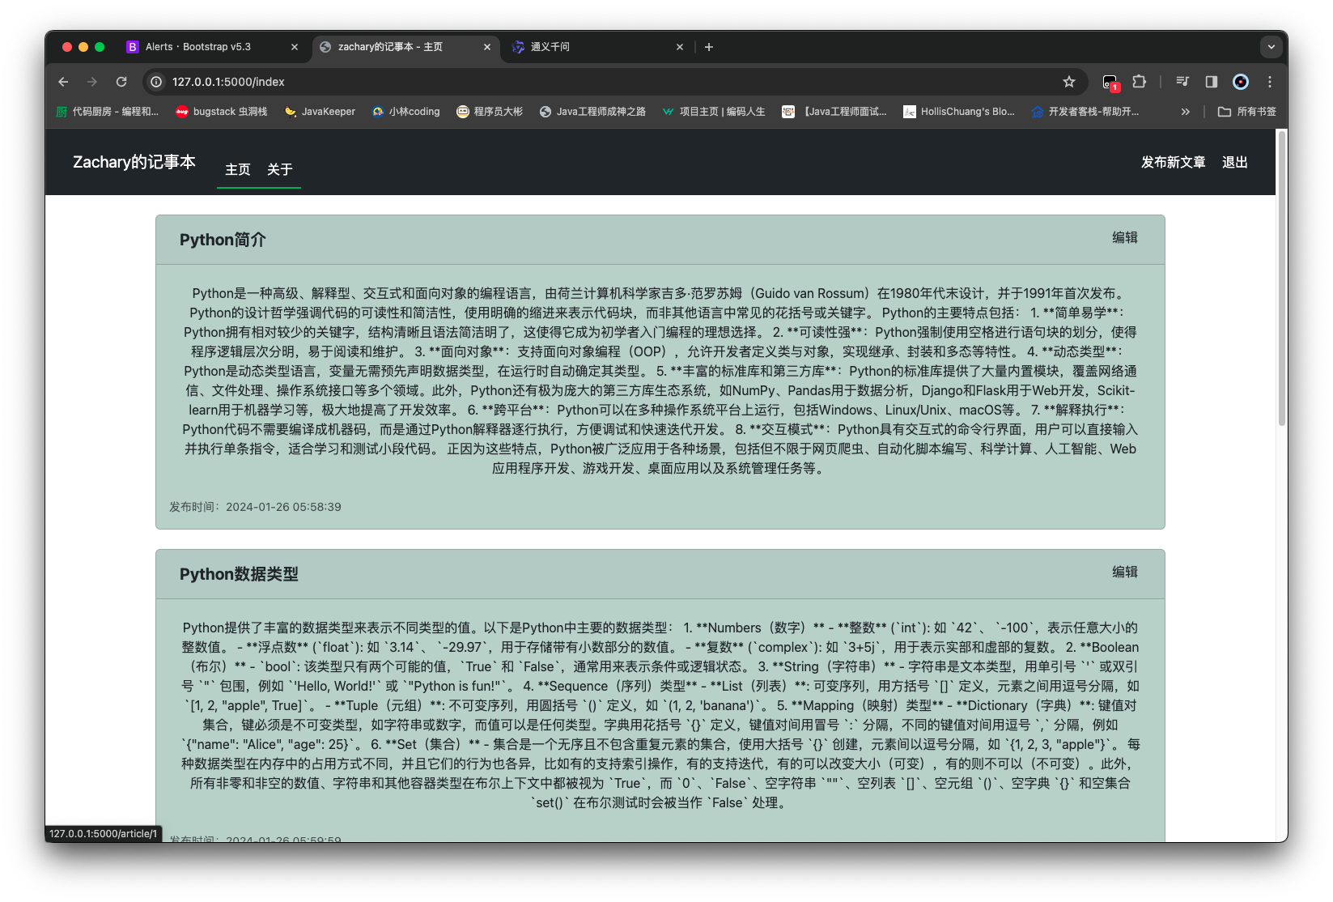Image resolution: width=1333 pixels, height=902 pixels.
Task: Go to the 主页 navigation item
Action: pos(238,169)
